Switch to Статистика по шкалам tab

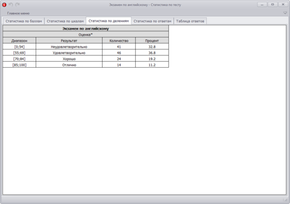(x=65, y=21)
